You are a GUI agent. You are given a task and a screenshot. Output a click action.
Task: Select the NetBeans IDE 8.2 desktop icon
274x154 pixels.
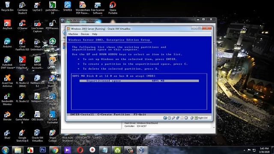tap(37, 81)
